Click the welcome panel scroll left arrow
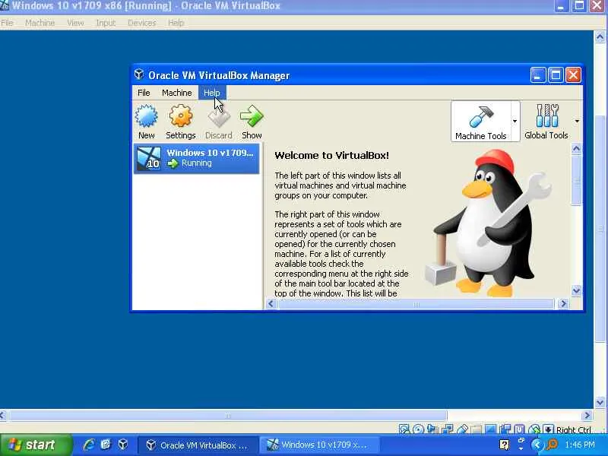 click(271, 303)
